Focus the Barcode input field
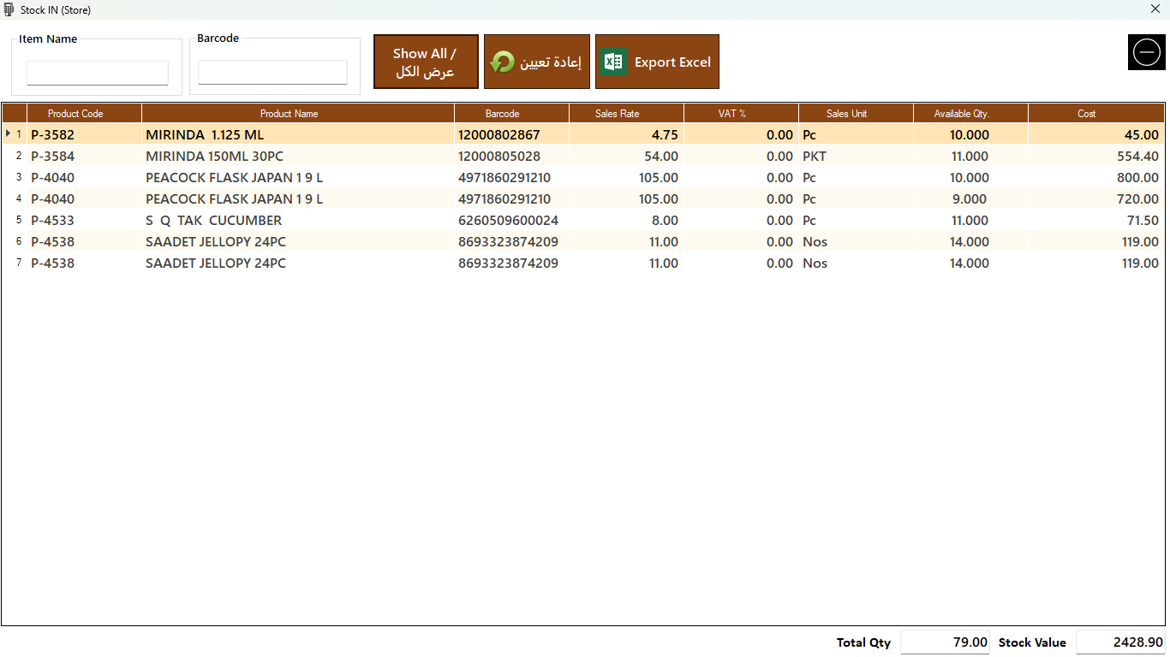The width and height of the screenshot is (1170, 657). tap(272, 72)
